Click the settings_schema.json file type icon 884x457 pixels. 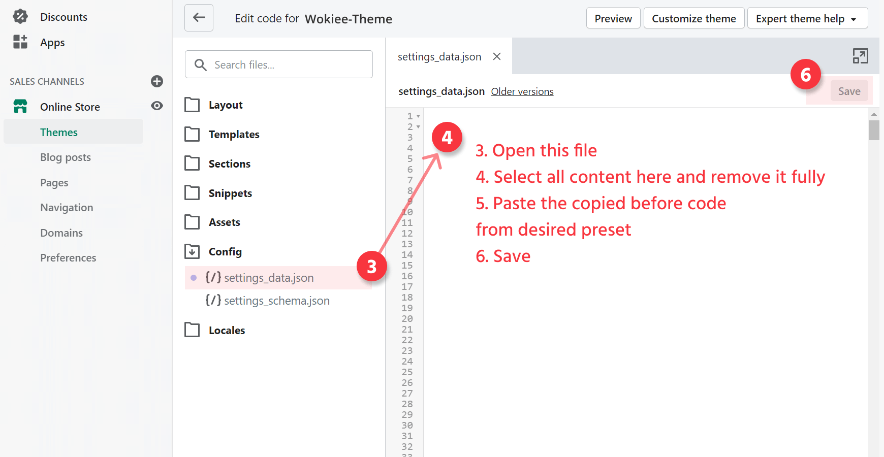[213, 300]
